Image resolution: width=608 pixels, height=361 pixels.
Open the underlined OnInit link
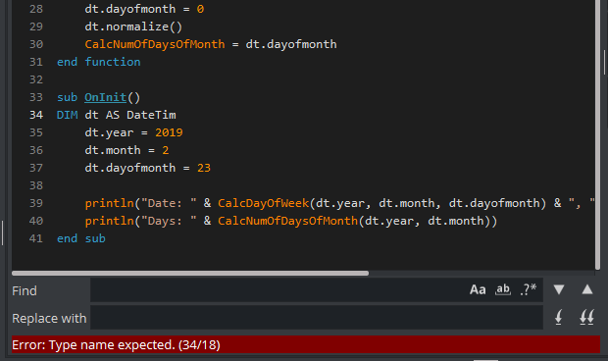(x=106, y=97)
